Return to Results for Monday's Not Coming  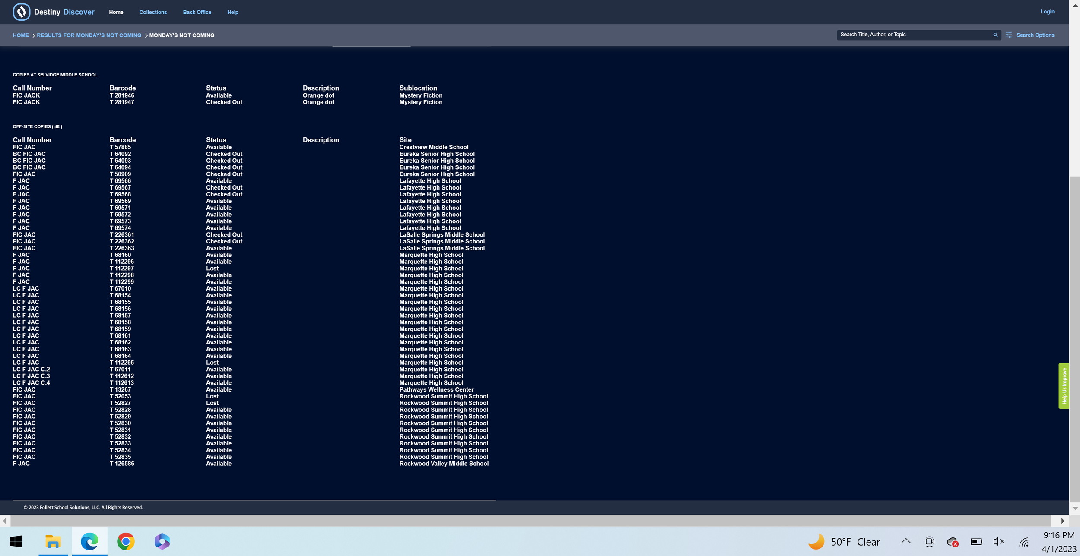89,35
